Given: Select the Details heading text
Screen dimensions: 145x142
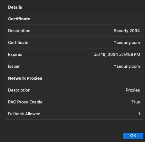Looking at the screenshot, I should click(x=15, y=7).
